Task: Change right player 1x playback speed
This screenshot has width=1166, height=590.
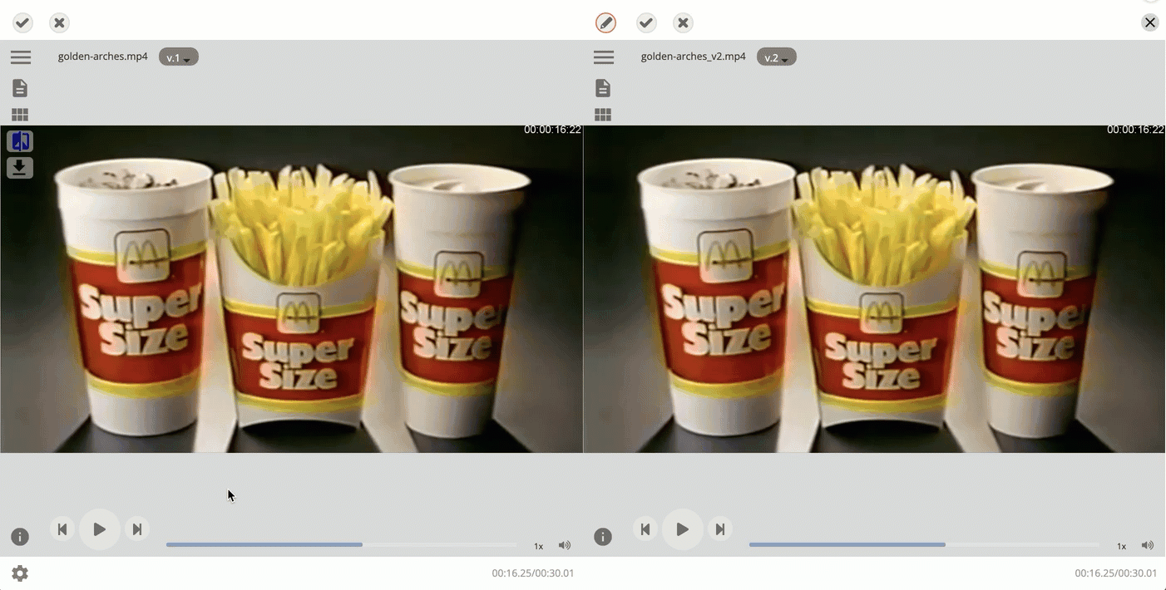Action: (1122, 546)
